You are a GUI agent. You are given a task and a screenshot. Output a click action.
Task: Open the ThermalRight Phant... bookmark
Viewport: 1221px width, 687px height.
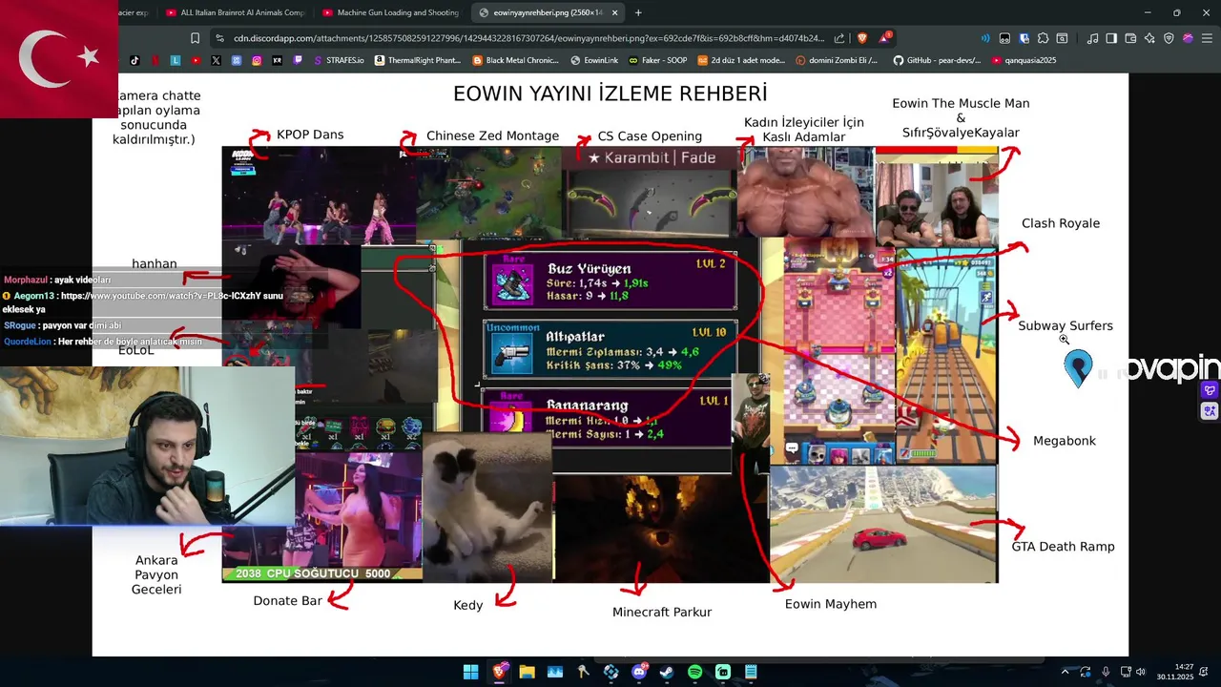click(419, 60)
